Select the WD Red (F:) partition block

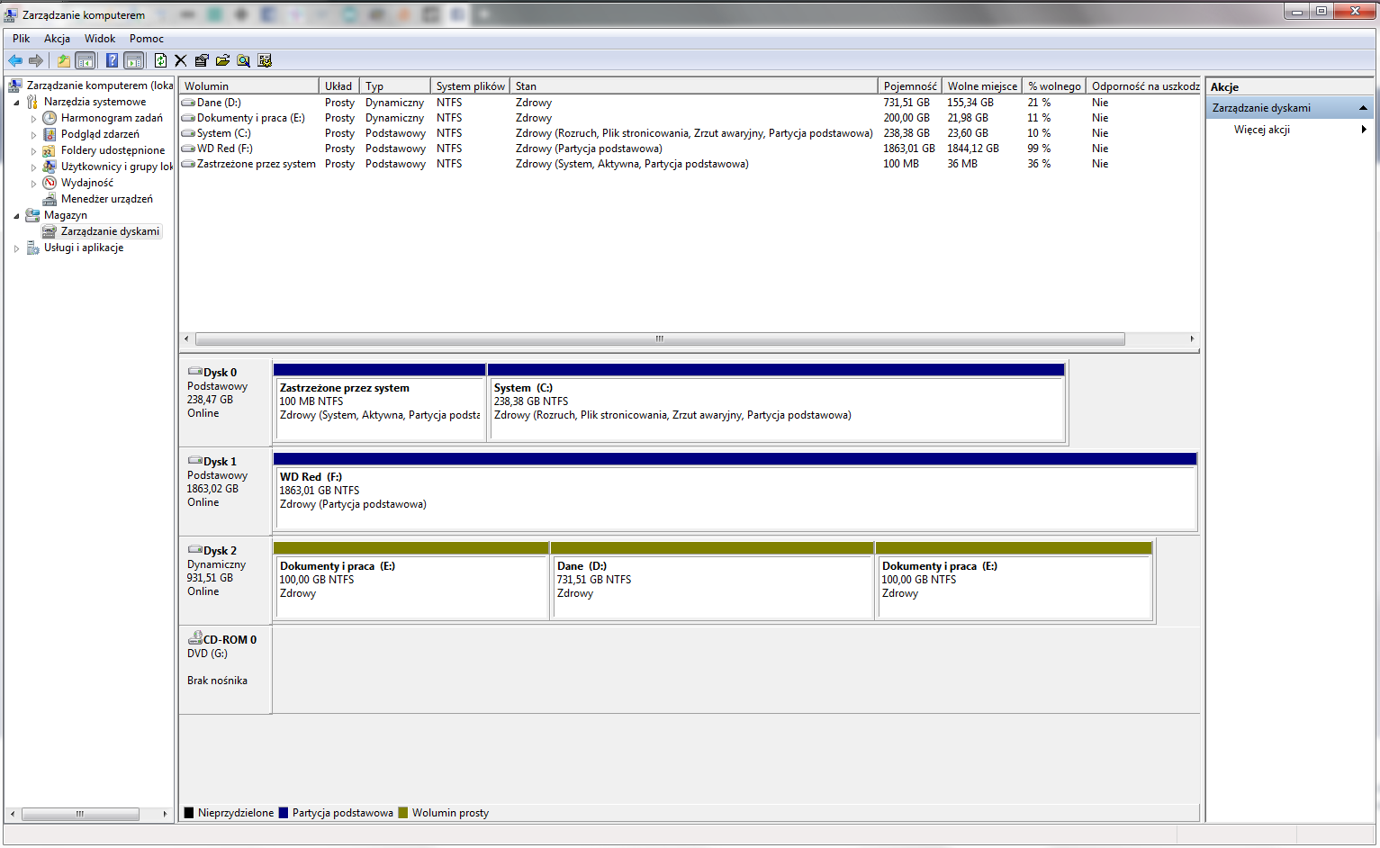point(735,492)
